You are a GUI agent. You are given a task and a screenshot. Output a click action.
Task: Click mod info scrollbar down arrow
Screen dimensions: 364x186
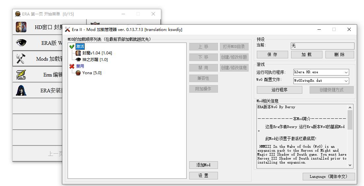350,165
